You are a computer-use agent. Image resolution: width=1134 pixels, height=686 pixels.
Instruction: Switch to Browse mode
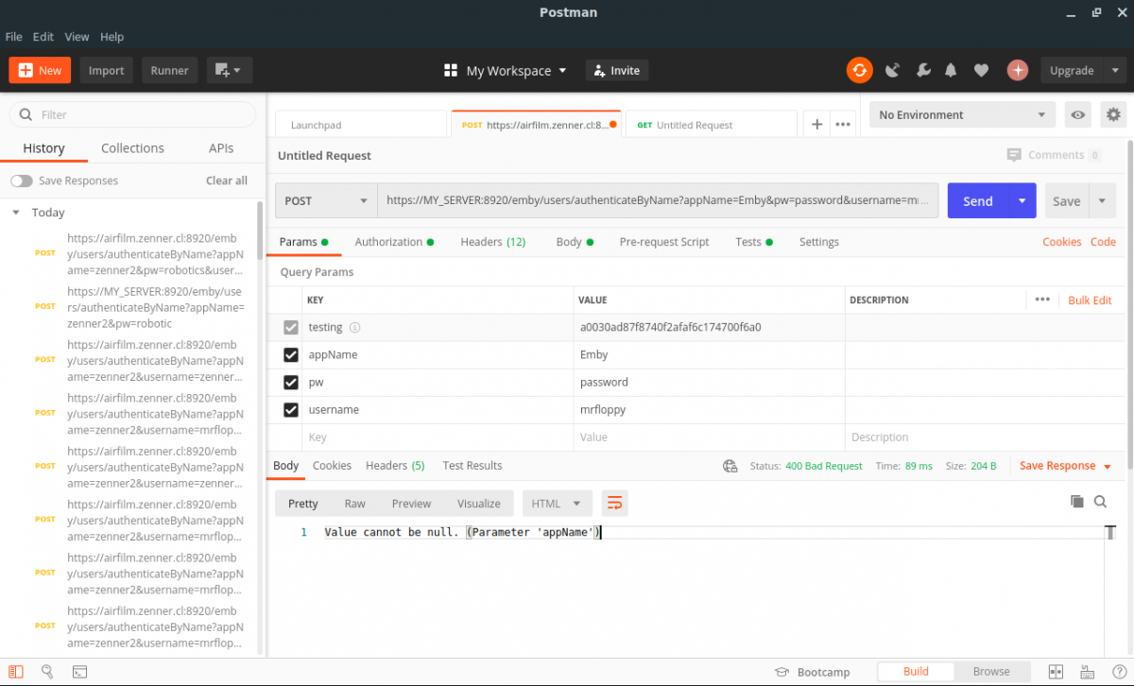991,672
